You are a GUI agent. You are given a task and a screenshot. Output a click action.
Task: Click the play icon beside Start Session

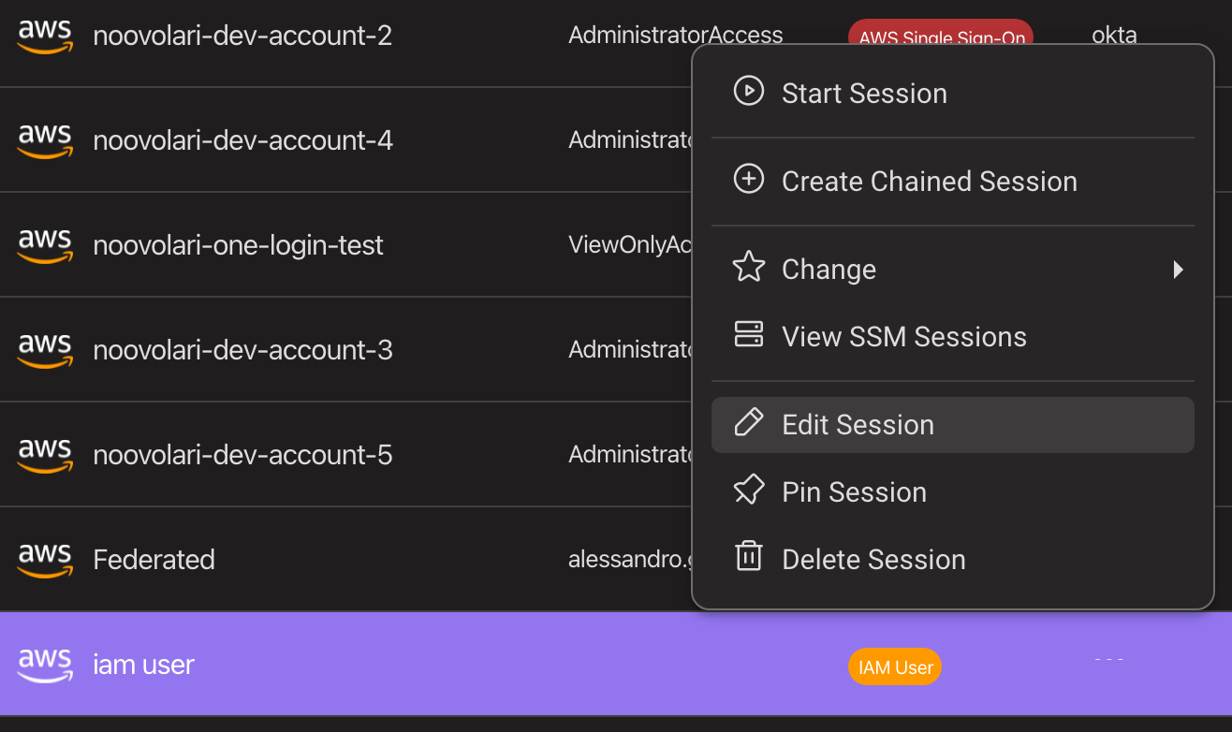point(748,92)
